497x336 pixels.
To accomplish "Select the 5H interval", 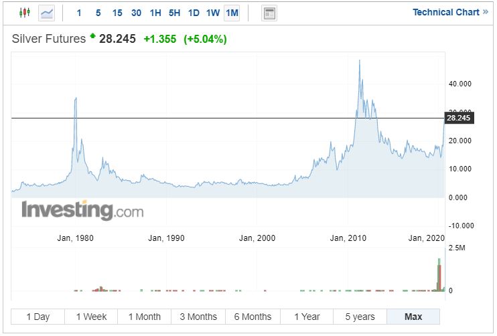I will coord(174,13).
